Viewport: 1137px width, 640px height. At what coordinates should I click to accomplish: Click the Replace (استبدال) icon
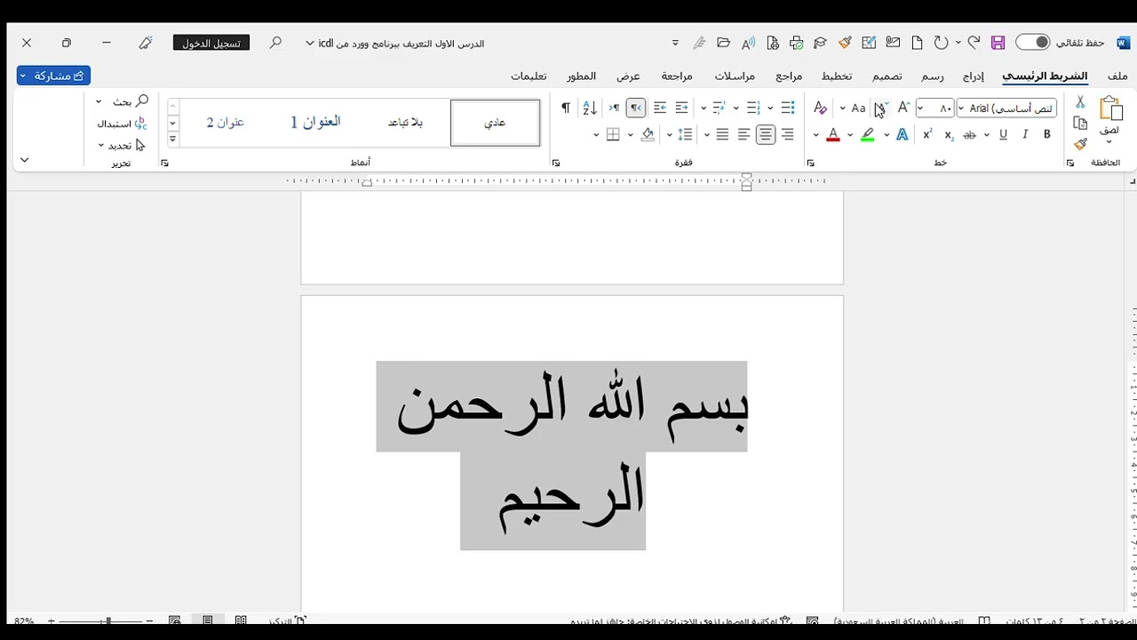pyautogui.click(x=140, y=124)
